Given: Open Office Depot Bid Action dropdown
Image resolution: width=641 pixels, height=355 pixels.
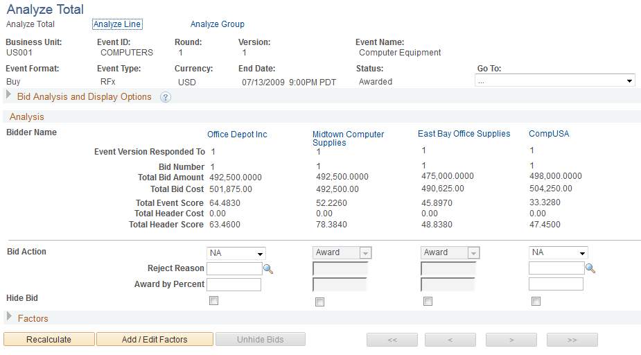Looking at the screenshot, I should point(236,254).
